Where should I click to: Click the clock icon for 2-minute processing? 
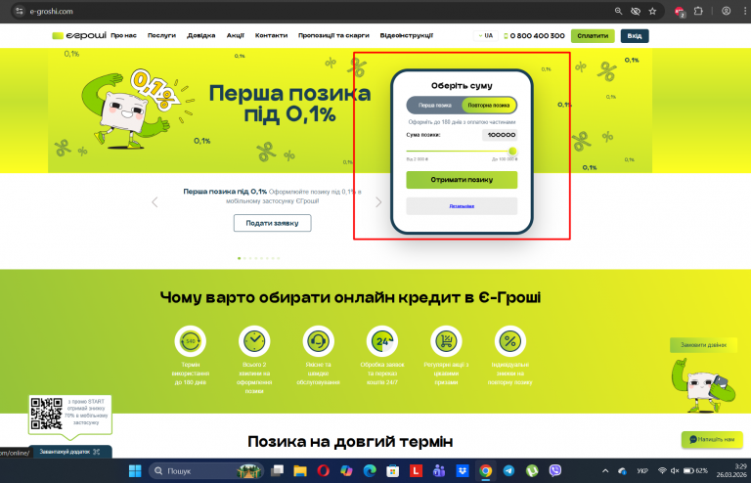pyautogui.click(x=254, y=341)
